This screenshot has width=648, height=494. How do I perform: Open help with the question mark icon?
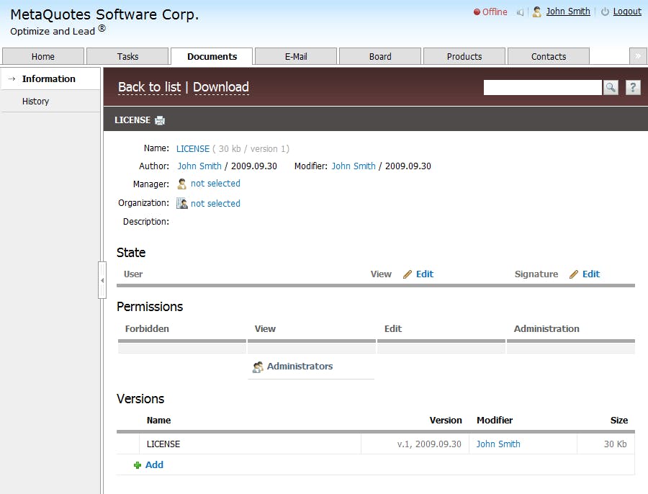tap(633, 87)
